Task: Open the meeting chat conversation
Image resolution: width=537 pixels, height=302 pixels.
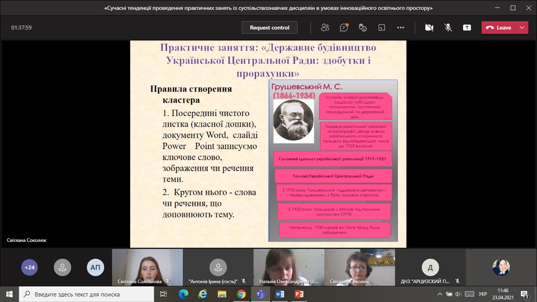Action: (x=344, y=28)
